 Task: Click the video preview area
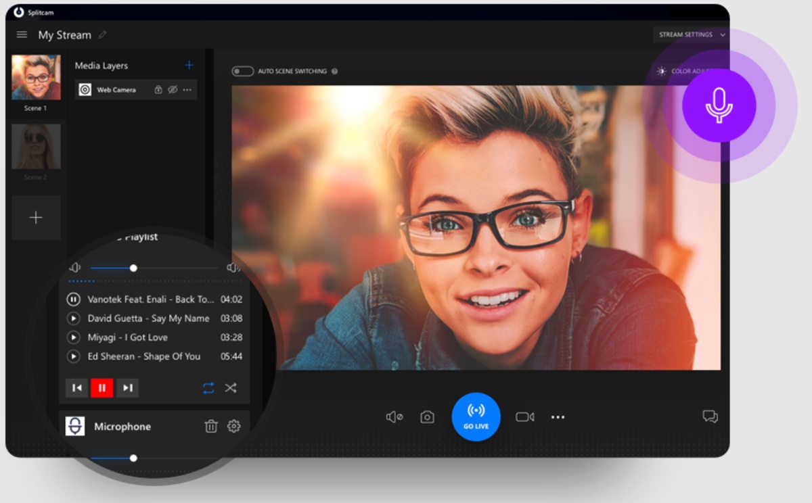click(476, 227)
